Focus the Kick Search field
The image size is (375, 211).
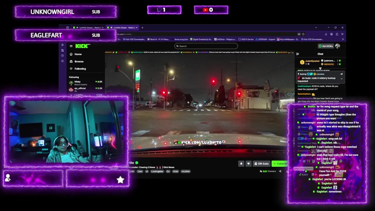click(206, 46)
